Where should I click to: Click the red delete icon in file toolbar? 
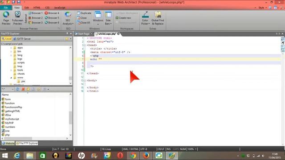coord(23,89)
